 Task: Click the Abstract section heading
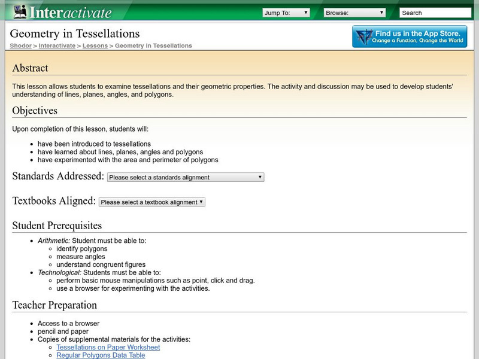[x=31, y=68]
